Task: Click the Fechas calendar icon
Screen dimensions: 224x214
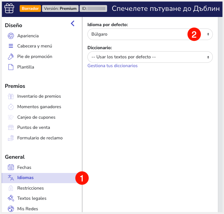Action: 11,168
